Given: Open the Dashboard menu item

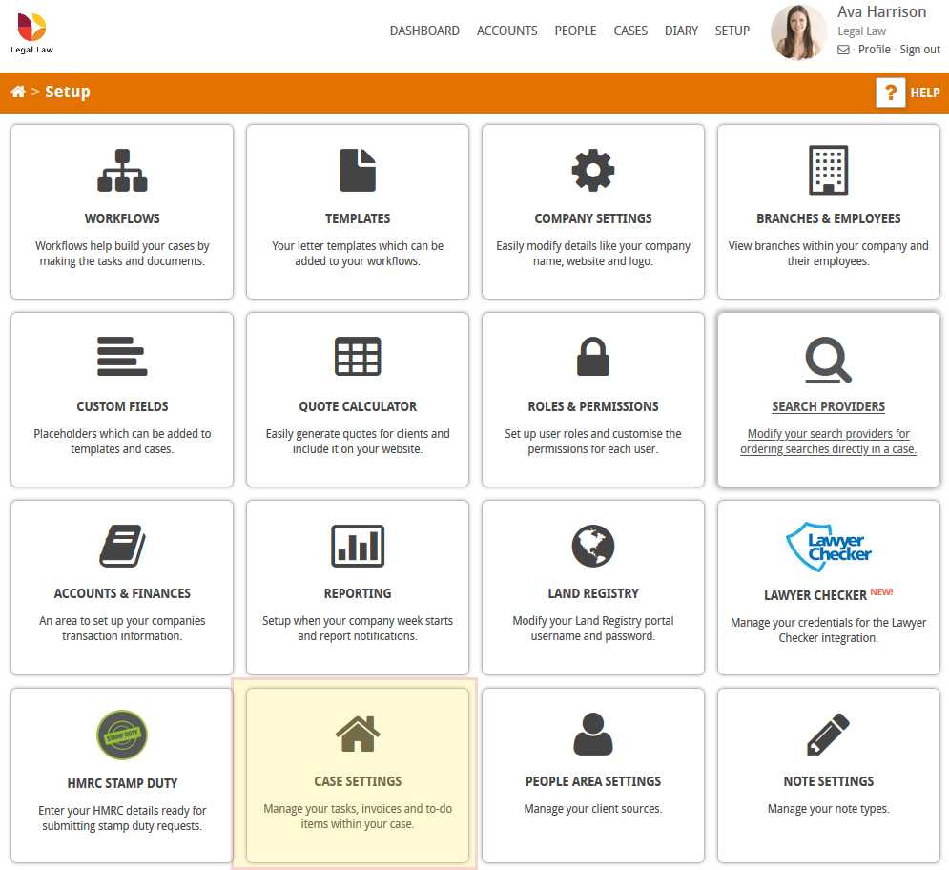Looking at the screenshot, I should 424,31.
